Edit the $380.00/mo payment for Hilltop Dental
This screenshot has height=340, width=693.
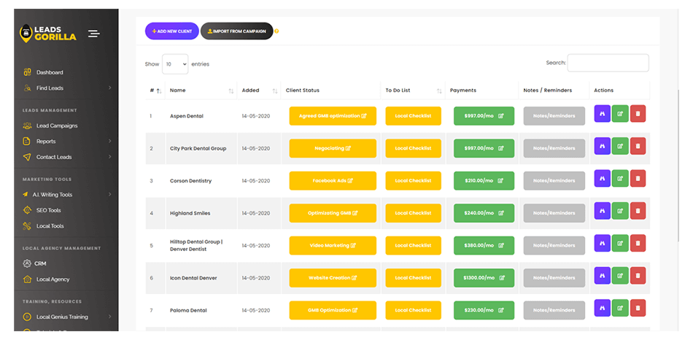point(484,245)
